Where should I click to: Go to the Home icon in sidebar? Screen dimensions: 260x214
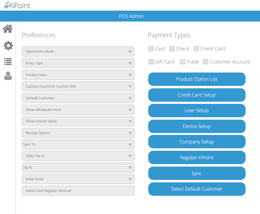(x=8, y=29)
